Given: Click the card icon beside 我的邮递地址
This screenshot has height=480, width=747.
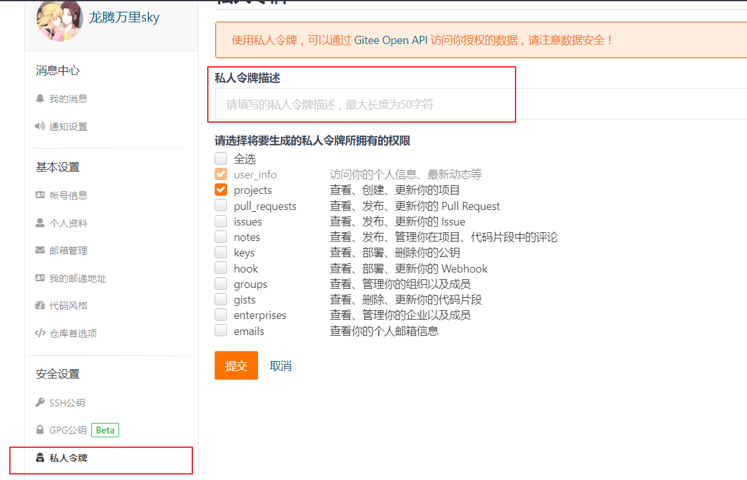Looking at the screenshot, I should pos(40,279).
